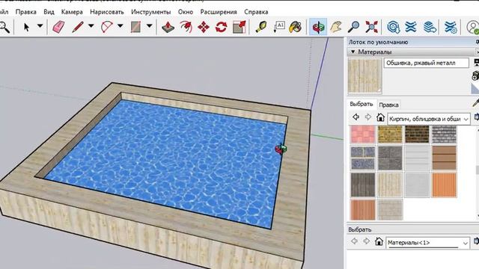479x269 pixels.
Task: Open the 3D Warehouse
Action: (x=393, y=27)
